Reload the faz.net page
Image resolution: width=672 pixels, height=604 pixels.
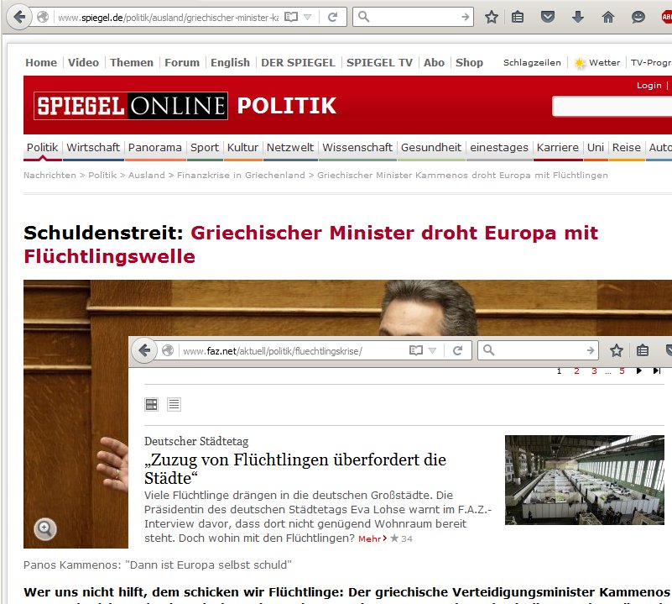[457, 351]
